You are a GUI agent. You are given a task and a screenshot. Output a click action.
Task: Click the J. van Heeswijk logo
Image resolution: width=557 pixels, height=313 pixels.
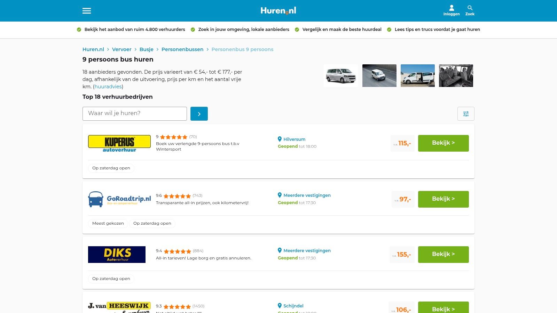click(119, 307)
